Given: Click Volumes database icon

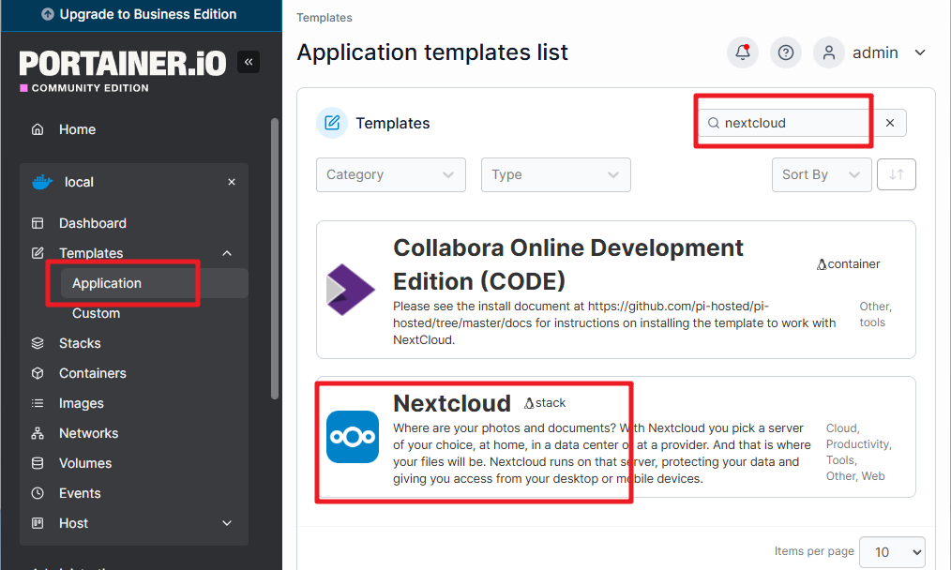Looking at the screenshot, I should [38, 463].
